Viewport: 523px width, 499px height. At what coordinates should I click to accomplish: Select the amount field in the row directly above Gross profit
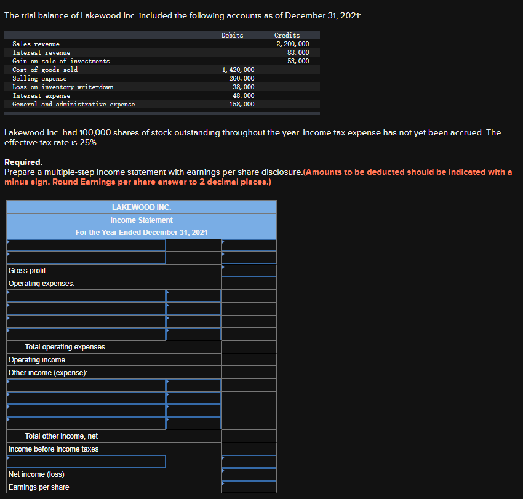coord(249,258)
